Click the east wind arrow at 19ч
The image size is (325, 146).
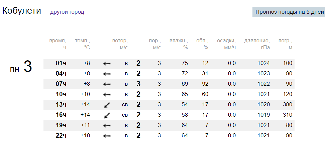[x=107, y=126]
